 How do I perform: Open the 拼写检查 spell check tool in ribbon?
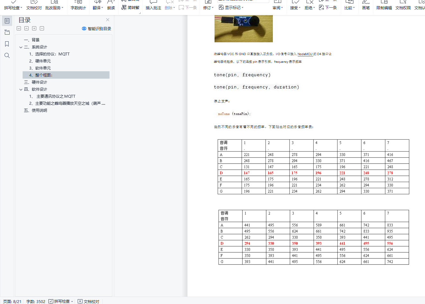(13, 5)
